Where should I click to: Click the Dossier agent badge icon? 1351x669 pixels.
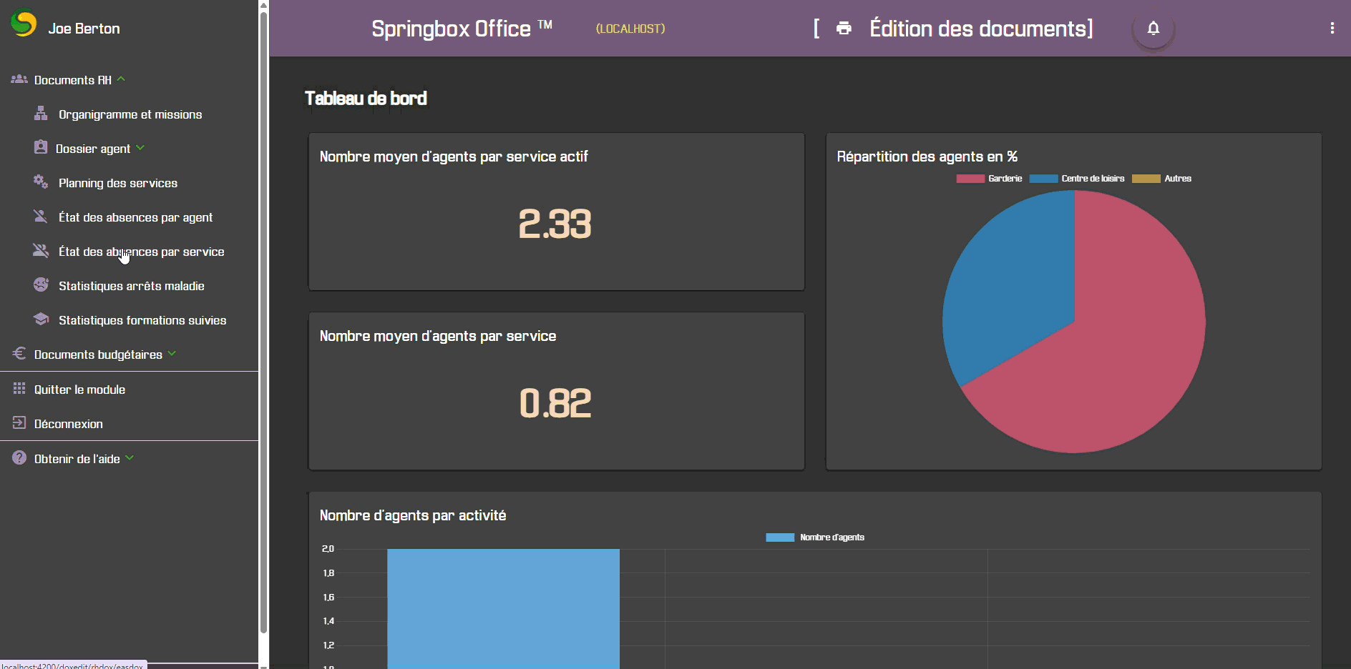click(x=41, y=147)
